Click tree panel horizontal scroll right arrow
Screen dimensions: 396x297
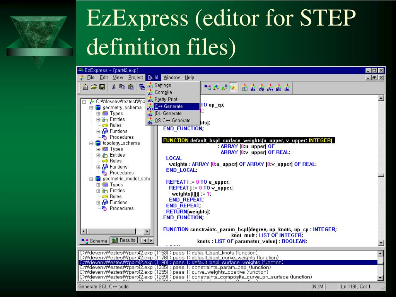click(147, 231)
